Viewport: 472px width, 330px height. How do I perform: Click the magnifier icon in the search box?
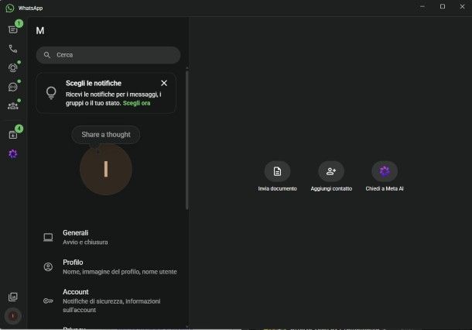pos(47,55)
